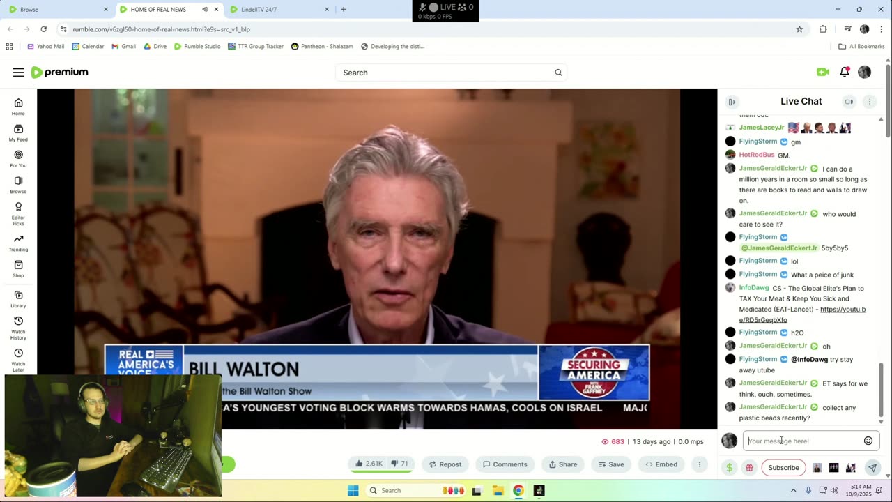
Task: Click Subscribe button under the chat
Action: (783, 468)
